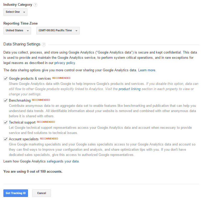This screenshot has width=203, height=198.
Task: Open the Pacific Time zone dropdown
Action: click(x=58, y=31)
